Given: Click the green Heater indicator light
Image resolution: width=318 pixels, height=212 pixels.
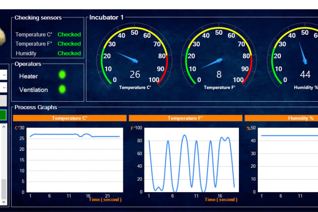Looking at the screenshot, I should 62,75.
